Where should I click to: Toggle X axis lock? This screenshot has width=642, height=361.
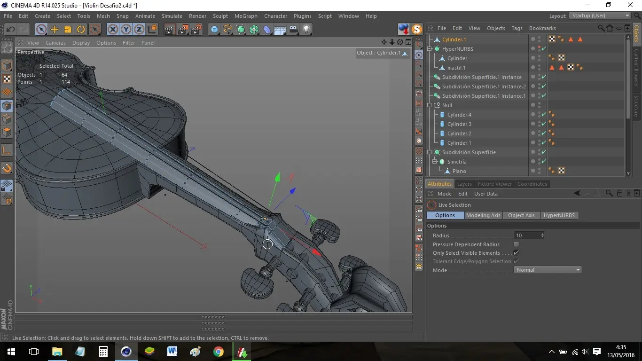coord(113,29)
